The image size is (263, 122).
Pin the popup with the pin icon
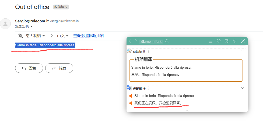[x=235, y=41]
